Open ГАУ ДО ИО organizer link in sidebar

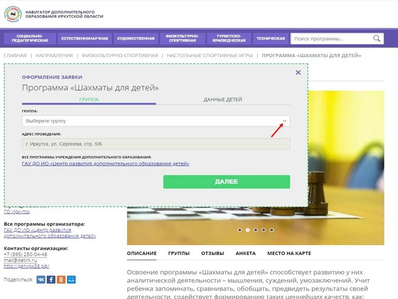50,233
